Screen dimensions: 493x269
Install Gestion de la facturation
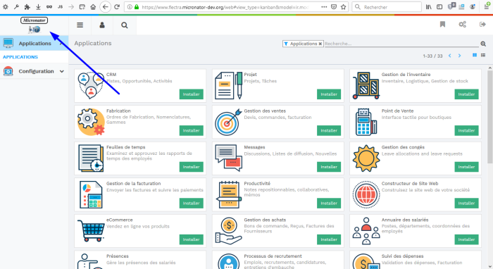[191, 203]
